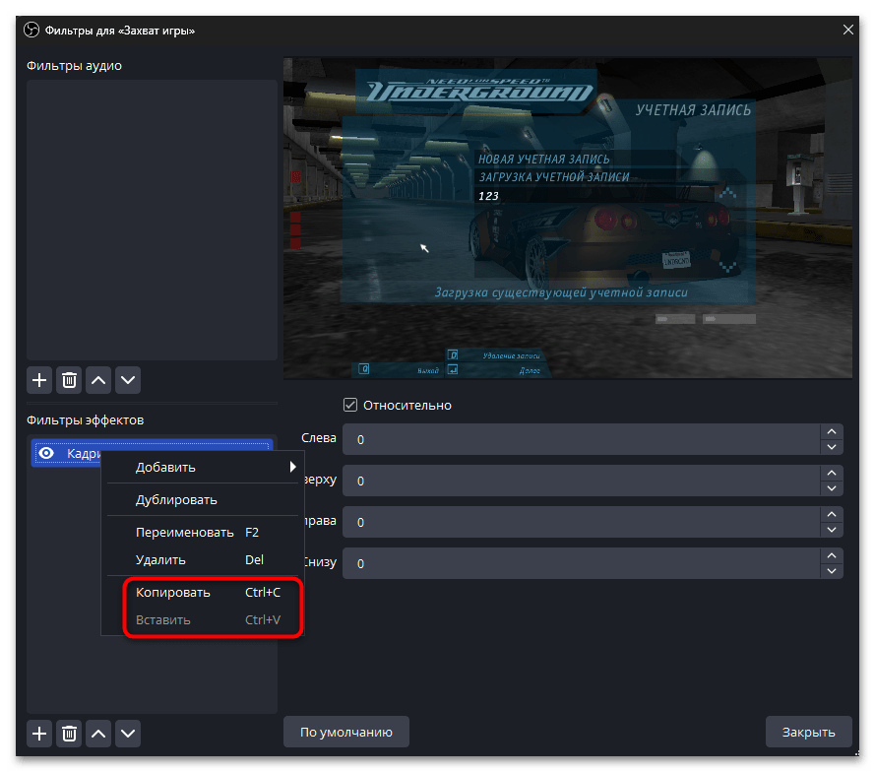Delete effect filter using its trash icon
Image resolution: width=875 pixels, height=772 pixels.
coord(69,733)
